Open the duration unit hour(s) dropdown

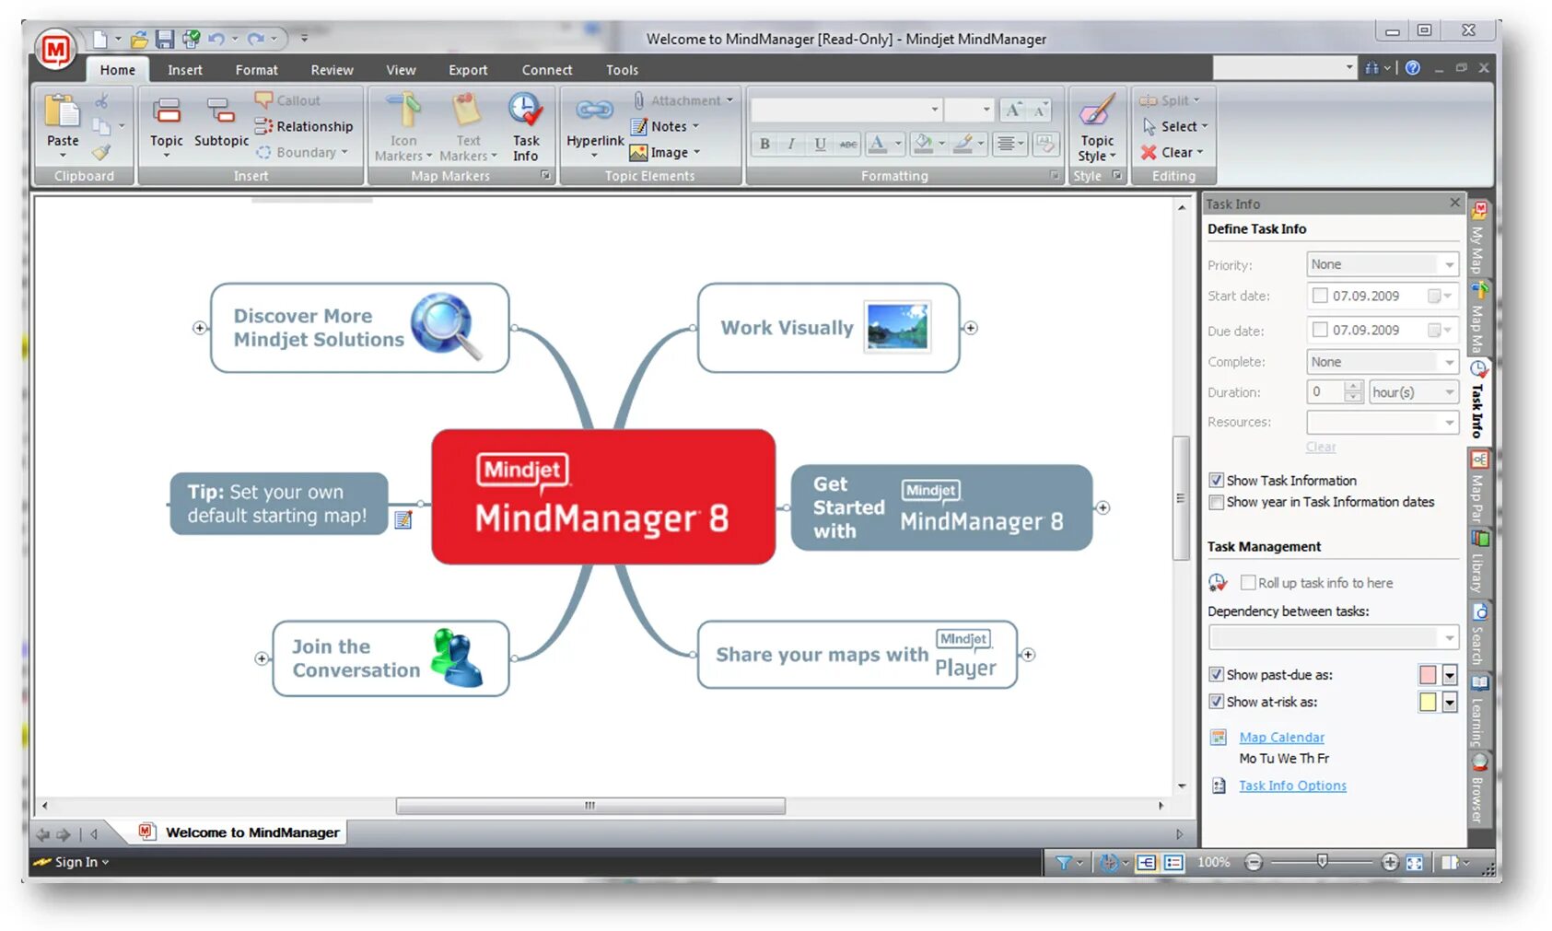(x=1449, y=392)
